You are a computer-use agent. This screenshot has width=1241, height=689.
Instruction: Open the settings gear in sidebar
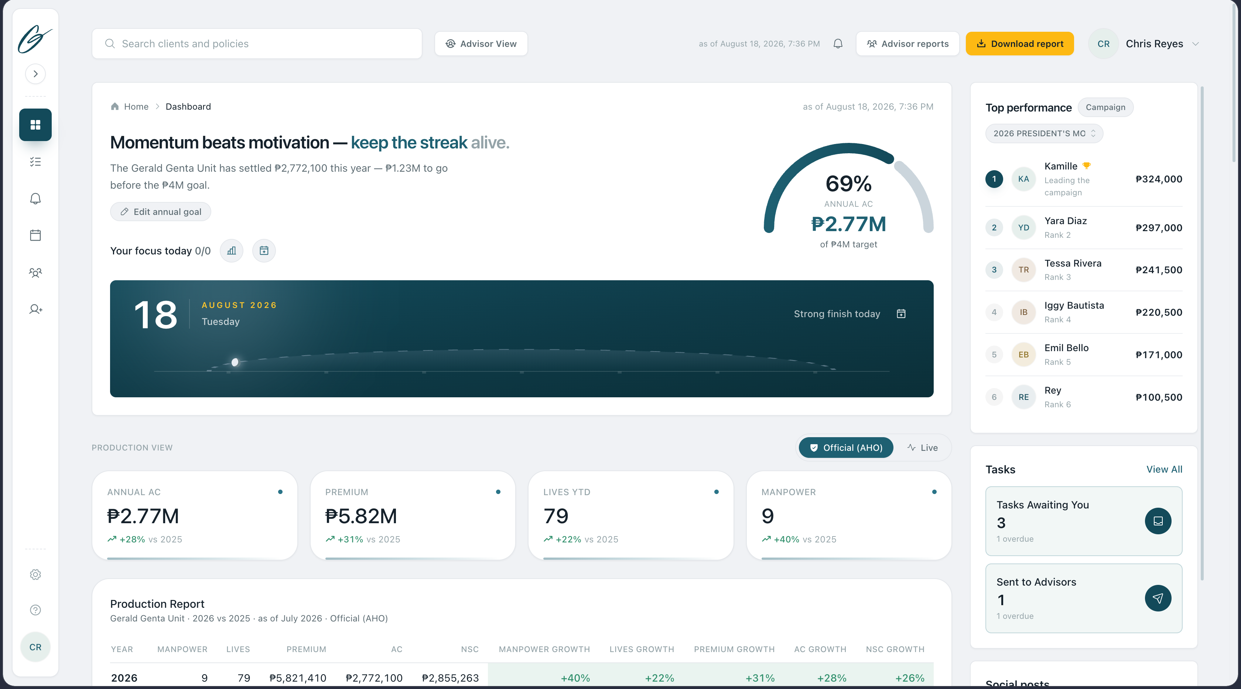35,575
